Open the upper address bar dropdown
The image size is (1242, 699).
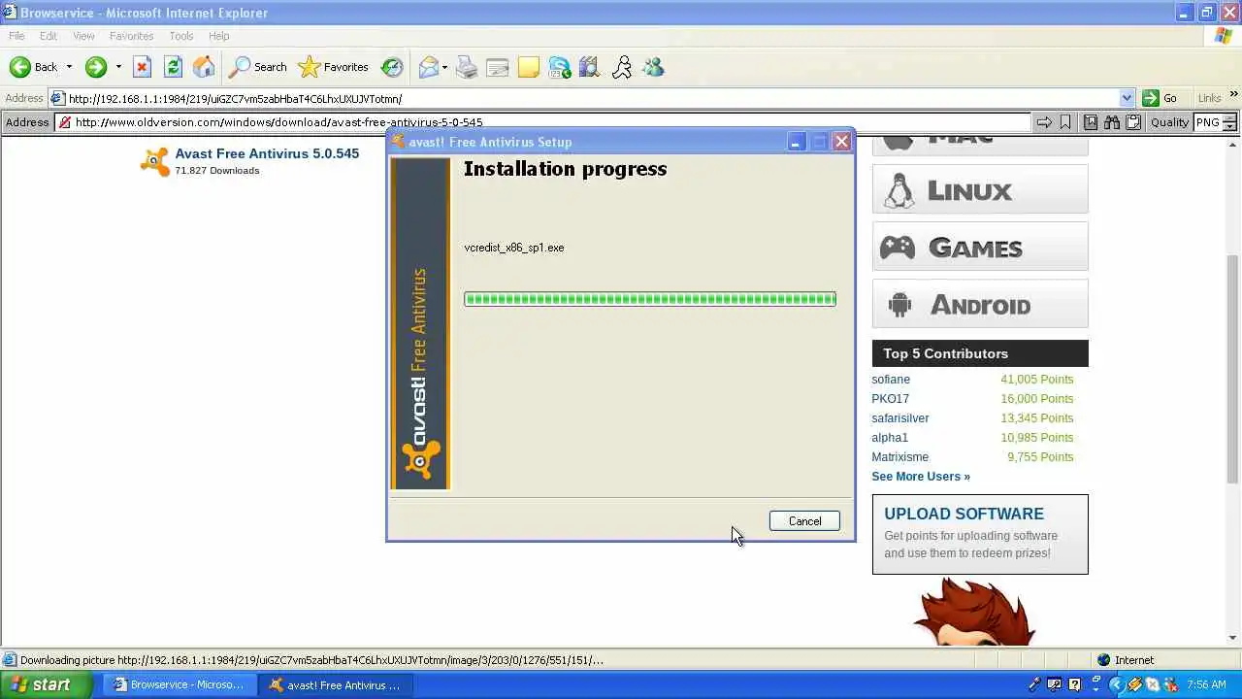(1127, 98)
